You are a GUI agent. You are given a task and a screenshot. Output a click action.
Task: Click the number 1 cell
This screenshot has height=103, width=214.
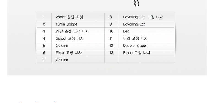44,17
